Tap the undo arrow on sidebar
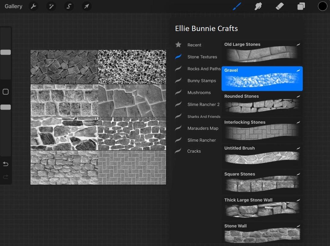Screen dimensions: 330x246 pos(5,164)
